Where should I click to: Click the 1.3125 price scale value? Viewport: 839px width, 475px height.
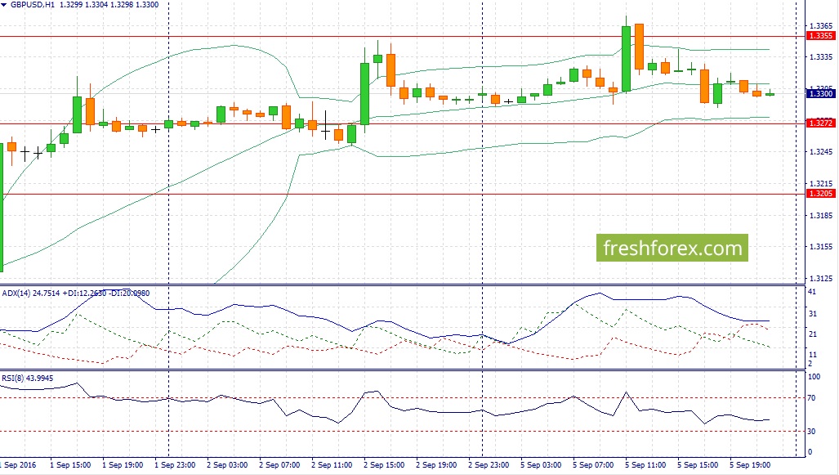pos(821,279)
